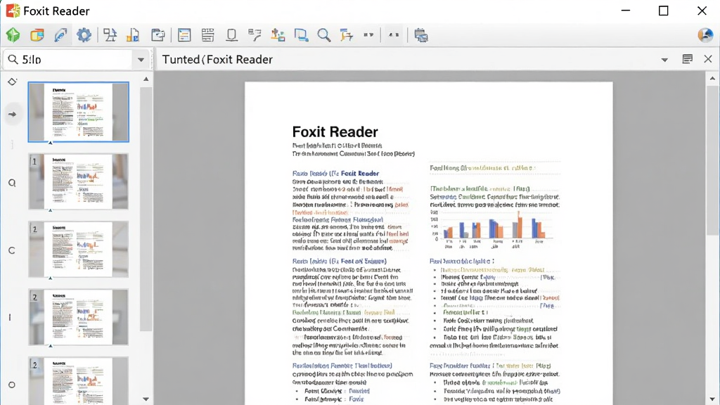This screenshot has height=405, width=720.
Task: Click document view scroll down arrow
Action: pyautogui.click(x=712, y=399)
